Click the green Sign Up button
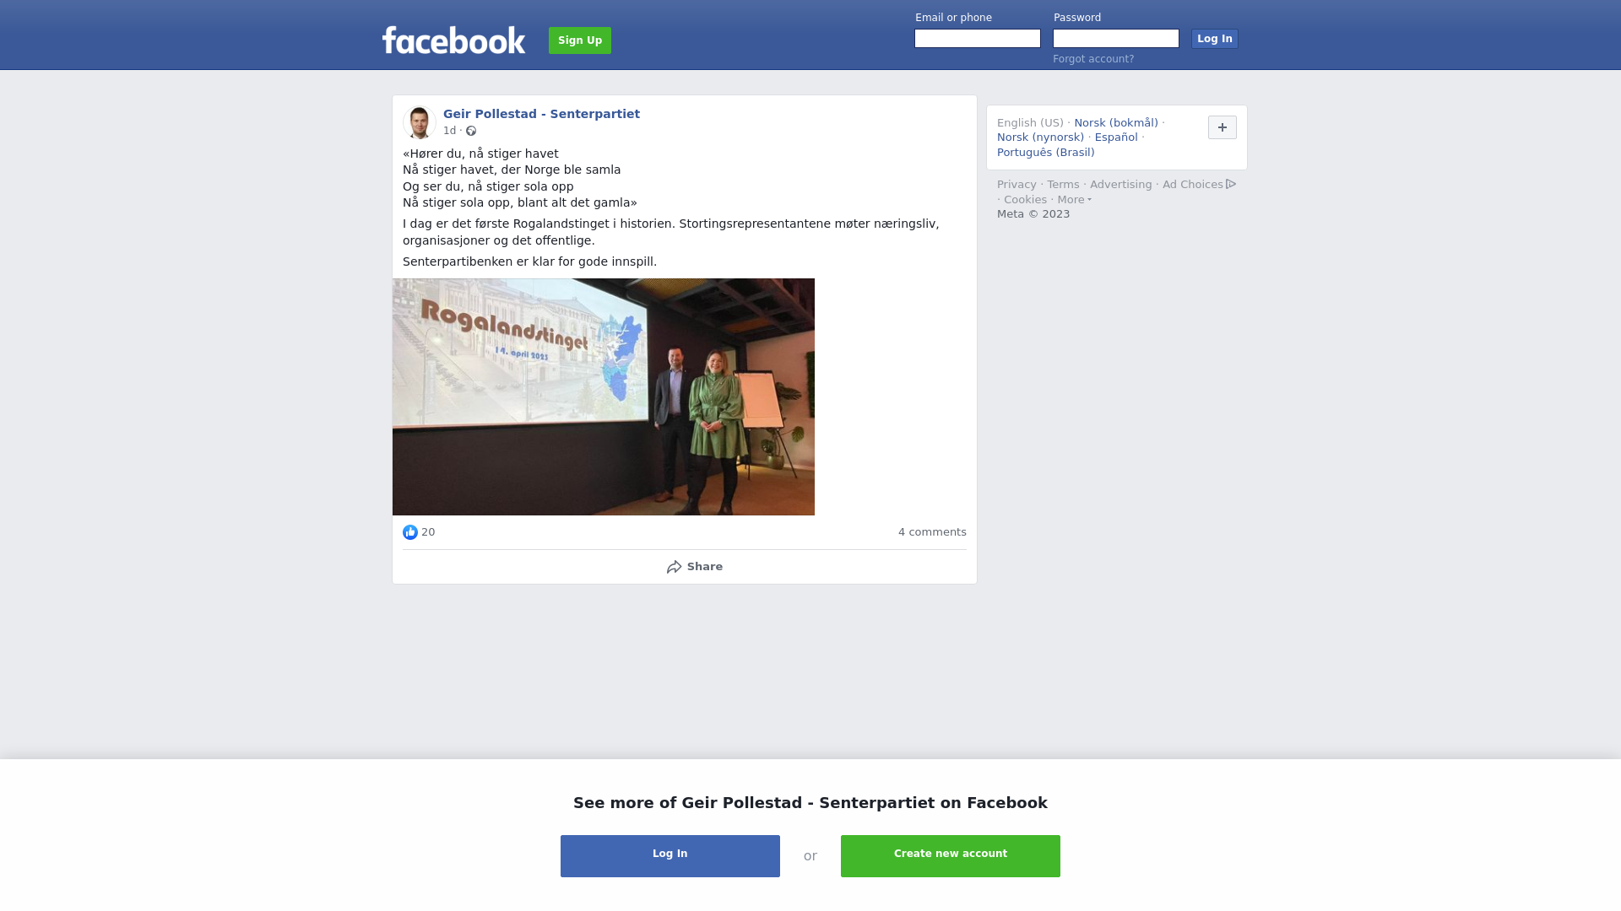 pyautogui.click(x=580, y=40)
